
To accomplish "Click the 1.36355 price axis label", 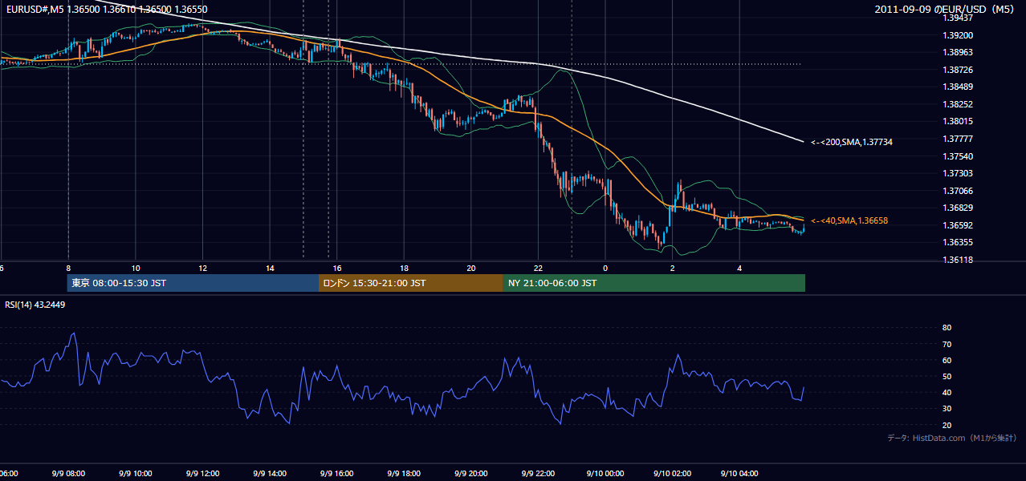I will pyautogui.click(x=958, y=242).
